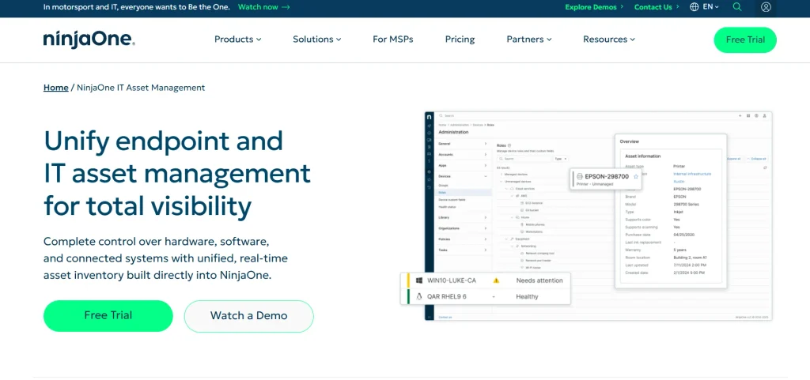The height and width of the screenshot is (380, 810).
Task: Open the user account icon
Action: (x=766, y=7)
